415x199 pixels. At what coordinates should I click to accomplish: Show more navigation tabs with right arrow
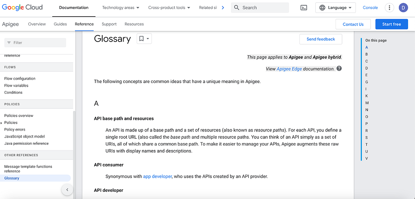point(223,8)
